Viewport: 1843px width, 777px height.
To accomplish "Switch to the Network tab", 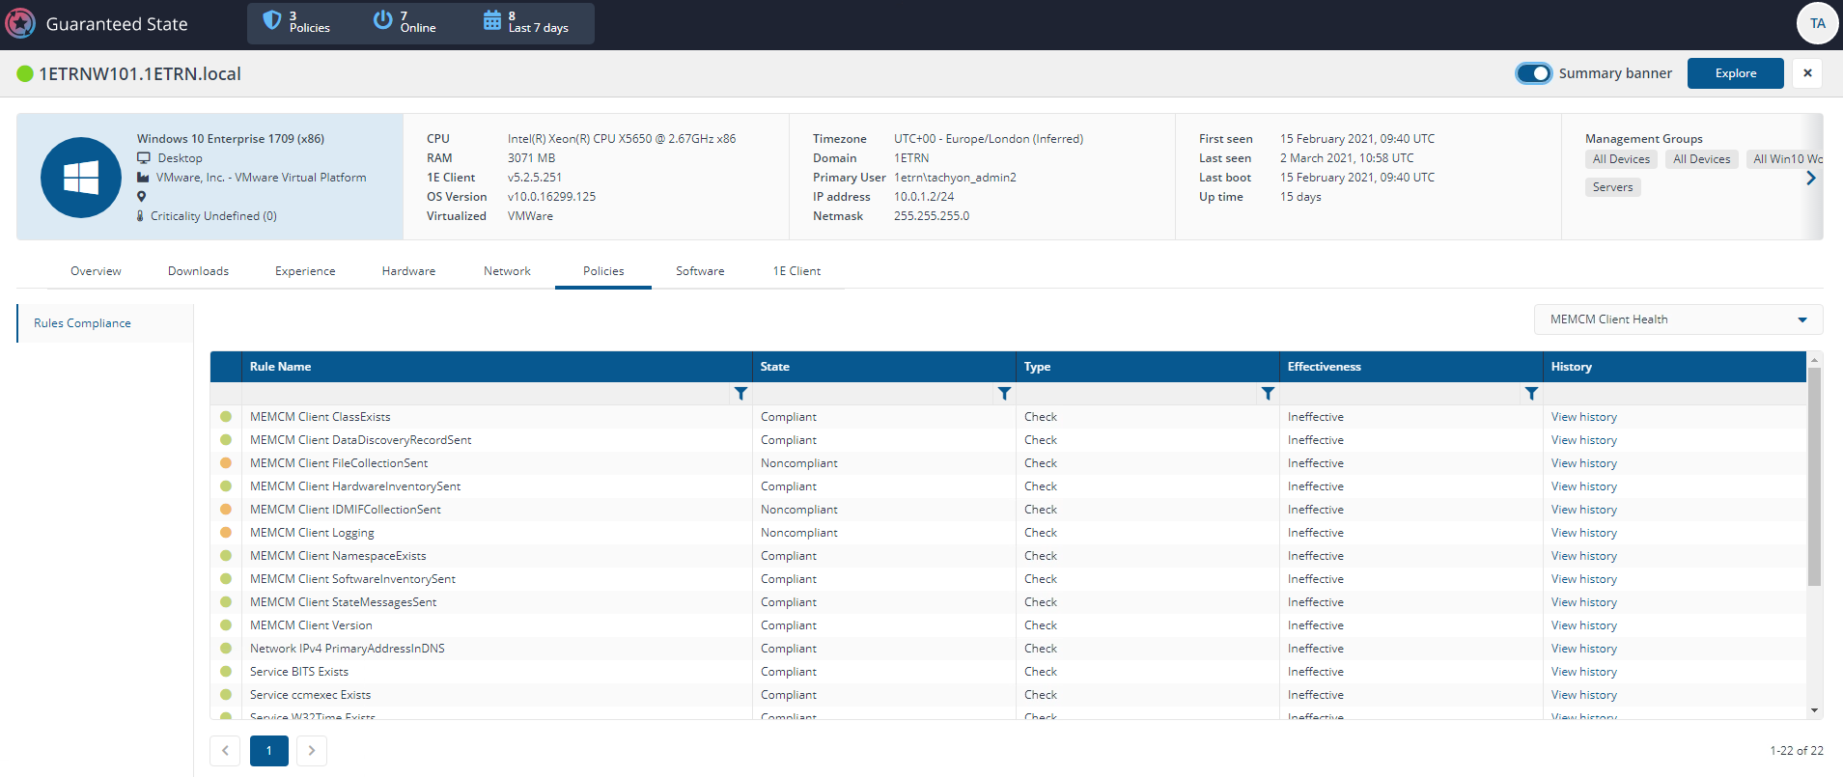I will (x=507, y=271).
